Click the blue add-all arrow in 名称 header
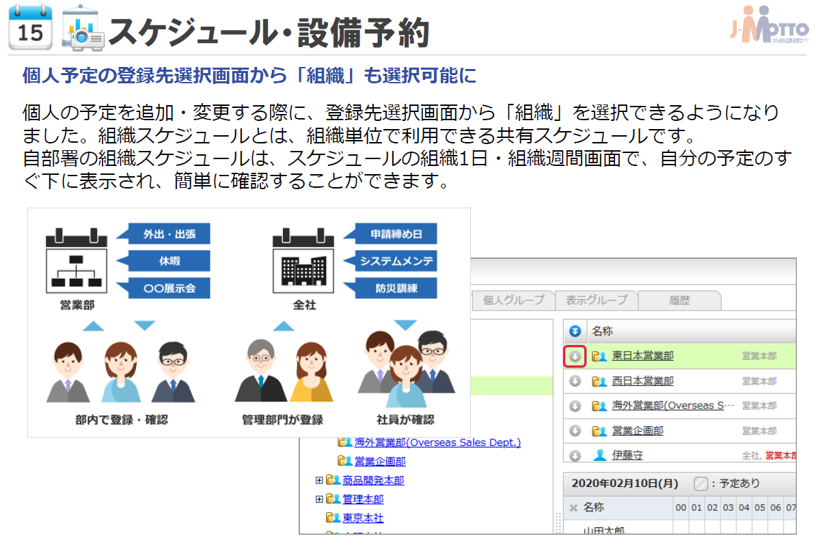The width and height of the screenshot is (816, 545). [x=575, y=331]
